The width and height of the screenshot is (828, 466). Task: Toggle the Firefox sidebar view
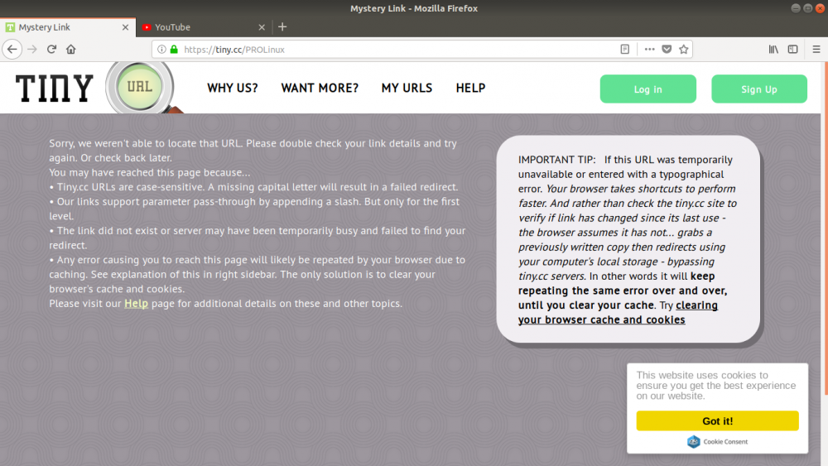pos(792,49)
